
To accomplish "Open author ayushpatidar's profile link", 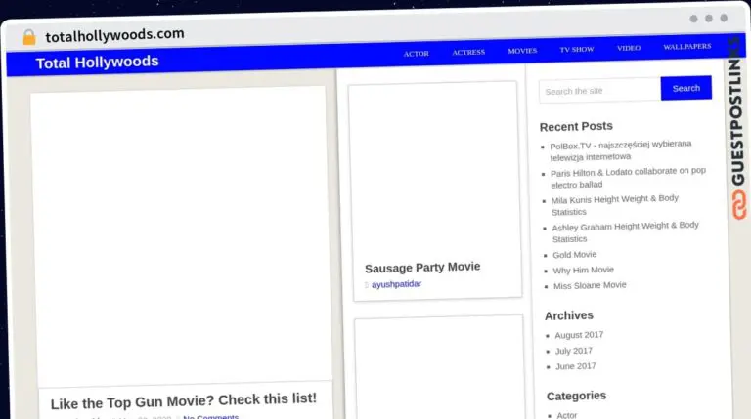I will pos(397,284).
